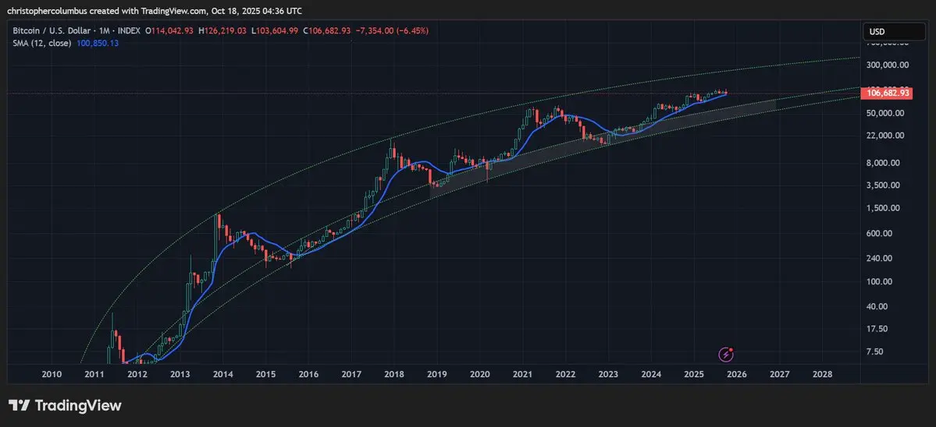Click the close value C106,682.93

tap(326, 31)
